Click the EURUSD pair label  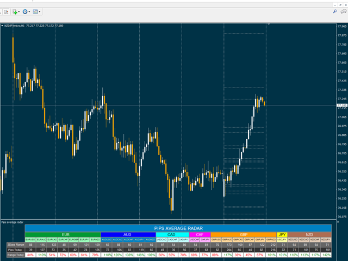point(30,240)
